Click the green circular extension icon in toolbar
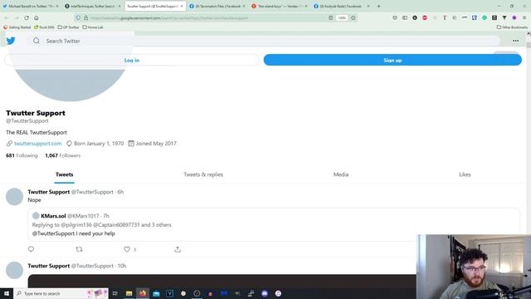 click(485, 17)
